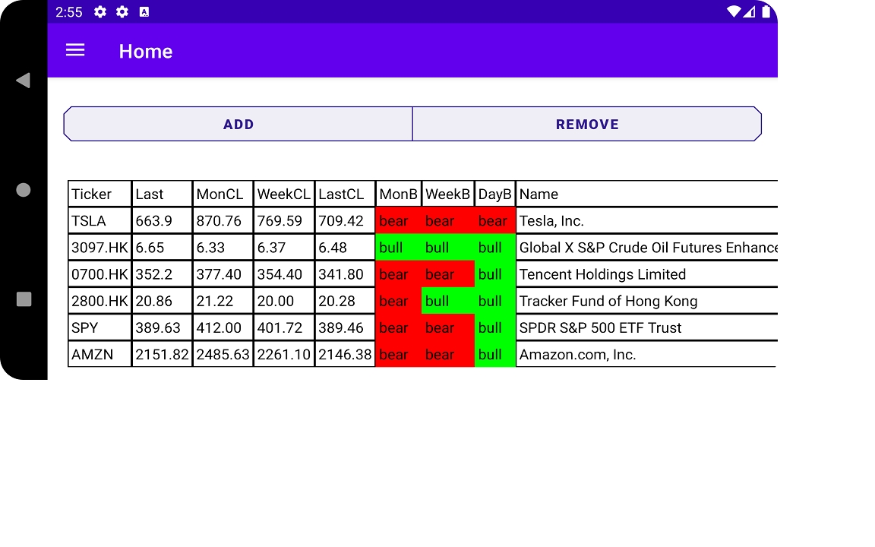Click the red MonB bear cell for 0700.HK

399,274
